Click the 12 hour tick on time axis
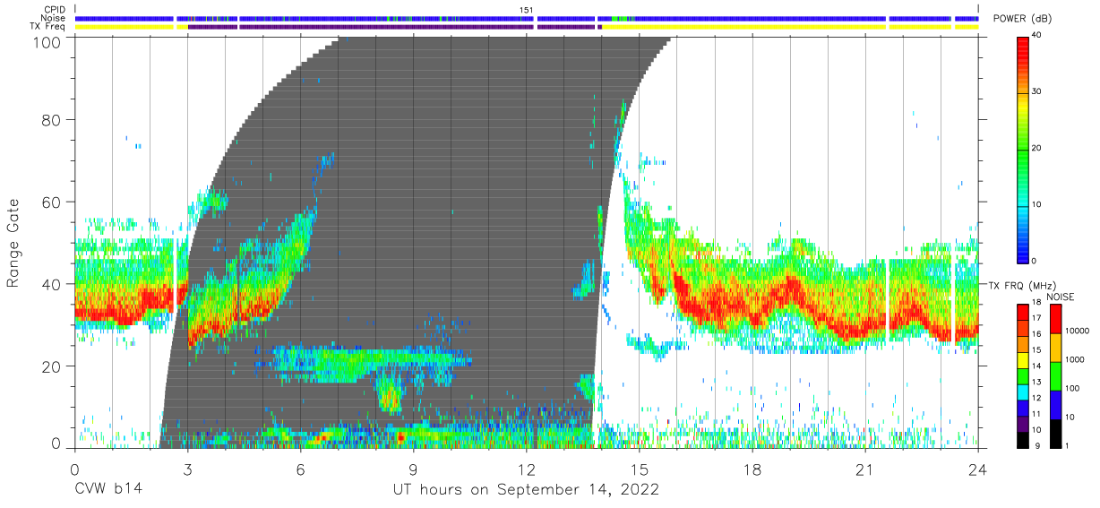Viewport: 1100px width, 508px height. coord(526,470)
